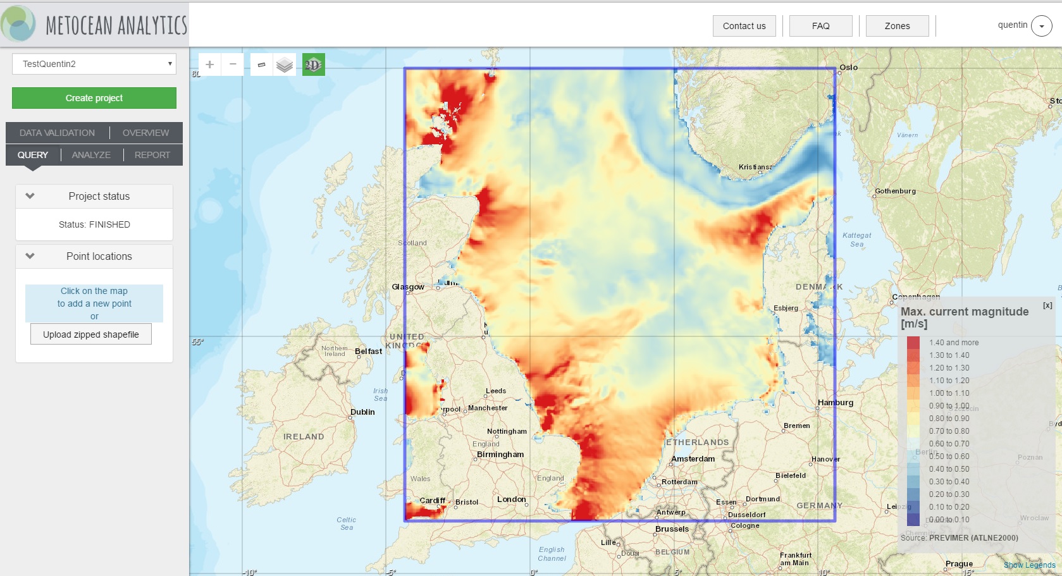Switch to the OVERVIEW tab
The height and width of the screenshot is (576, 1062).
tap(145, 133)
